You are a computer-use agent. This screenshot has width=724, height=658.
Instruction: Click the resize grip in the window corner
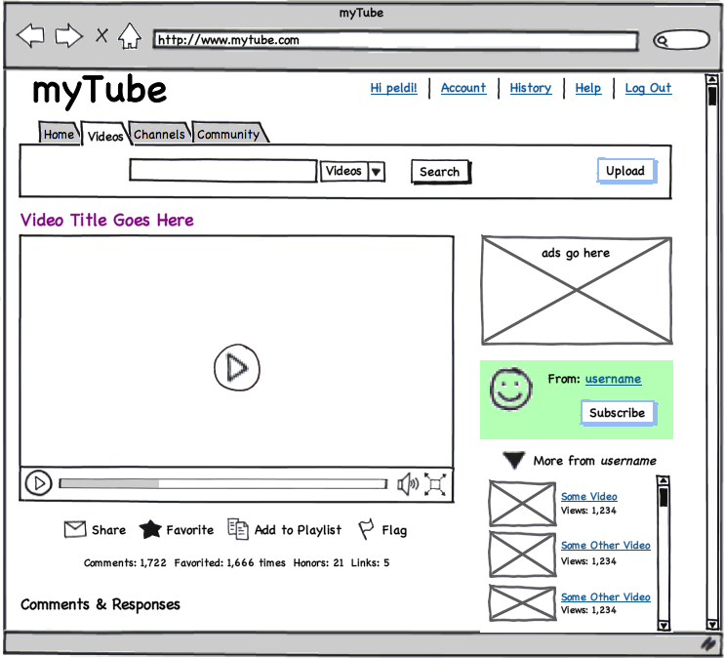click(708, 643)
